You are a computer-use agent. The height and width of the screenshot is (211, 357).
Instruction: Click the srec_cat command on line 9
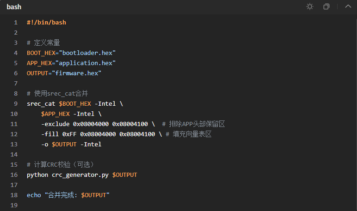point(41,103)
